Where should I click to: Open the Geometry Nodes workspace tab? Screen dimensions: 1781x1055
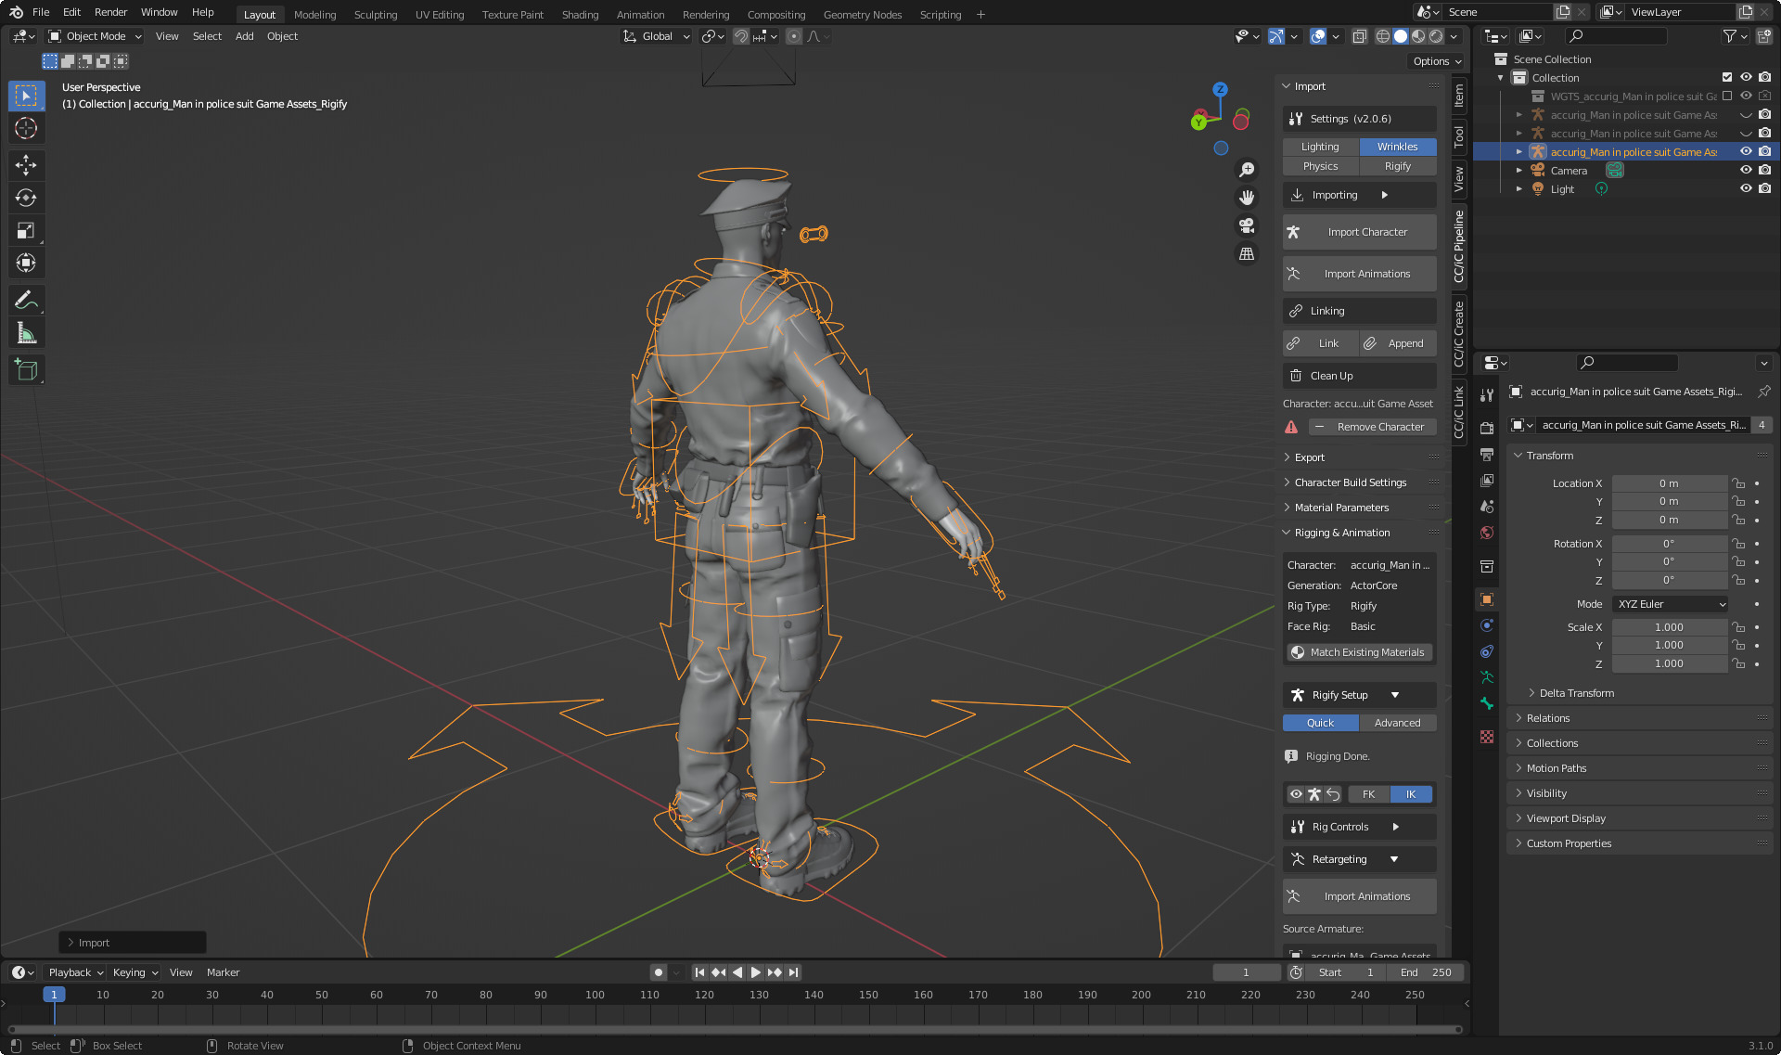(x=863, y=15)
